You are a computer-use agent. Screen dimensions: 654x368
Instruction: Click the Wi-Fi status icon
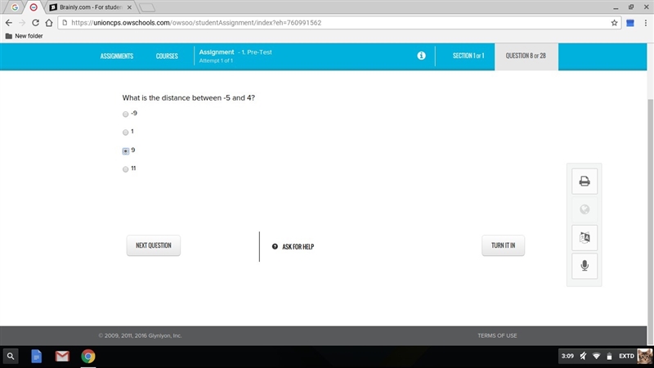pyautogui.click(x=597, y=356)
